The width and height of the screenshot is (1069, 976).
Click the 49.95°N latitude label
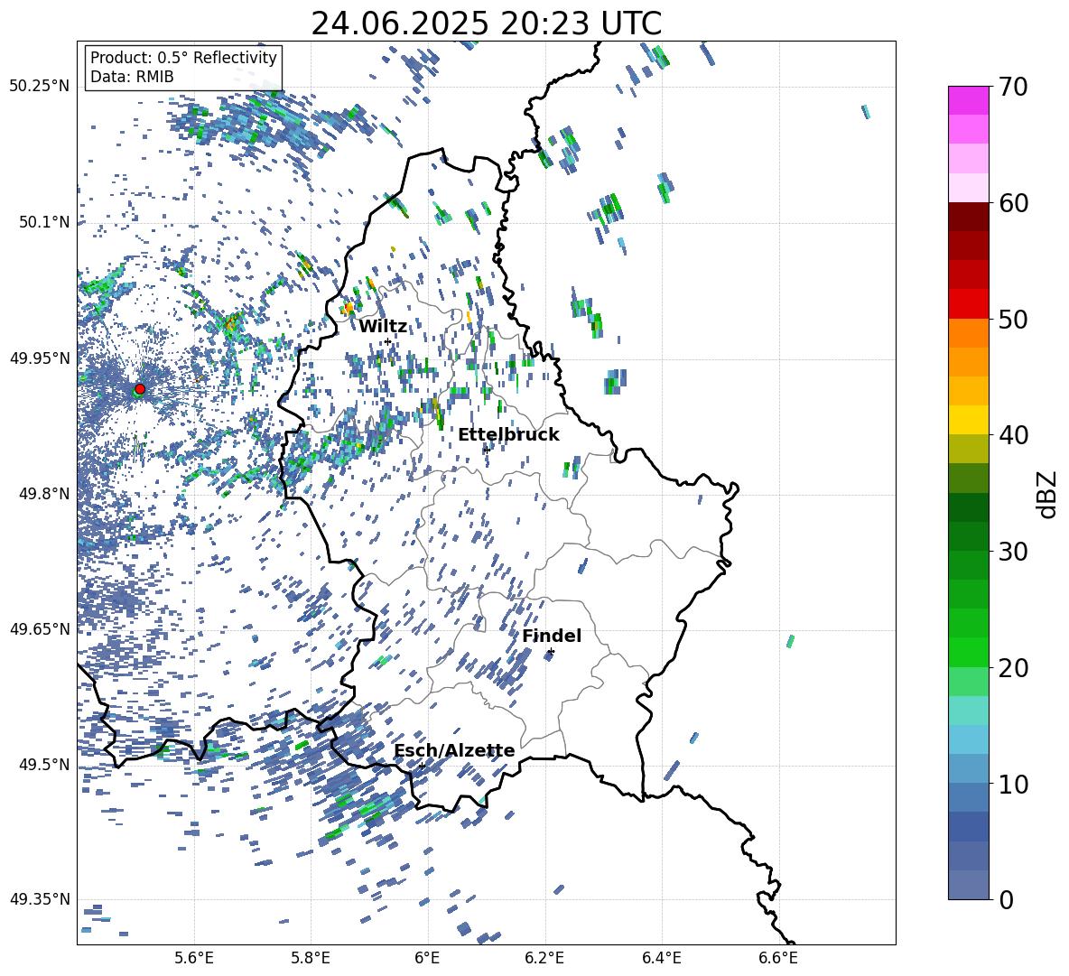click(x=40, y=358)
